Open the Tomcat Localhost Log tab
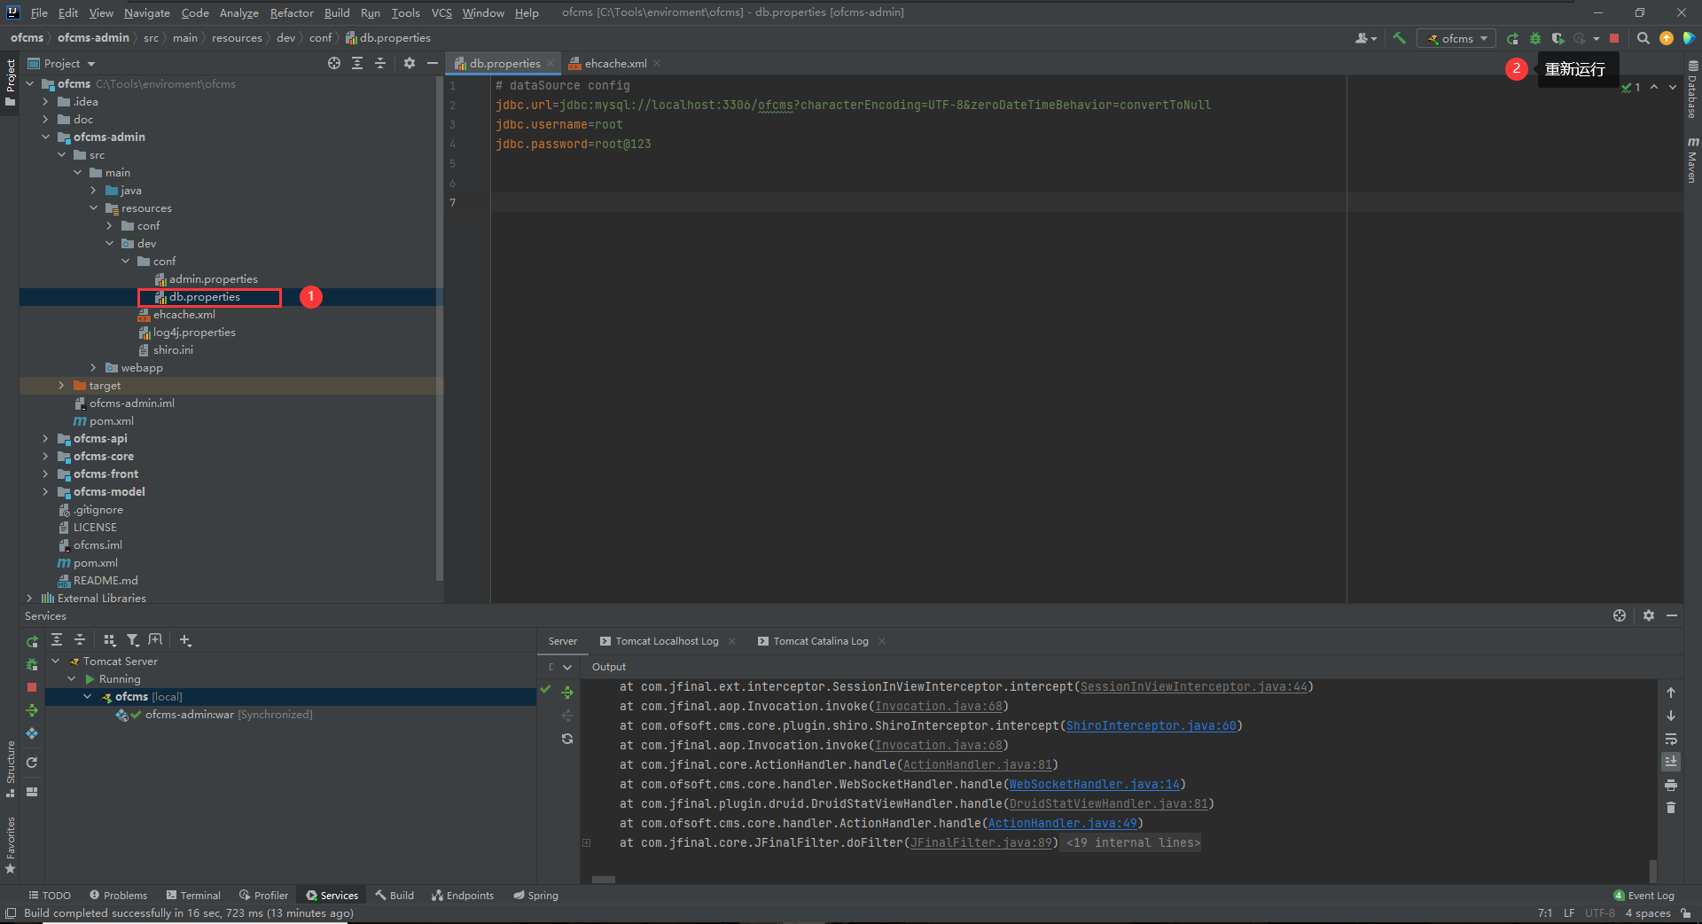The width and height of the screenshot is (1702, 924). (x=667, y=641)
